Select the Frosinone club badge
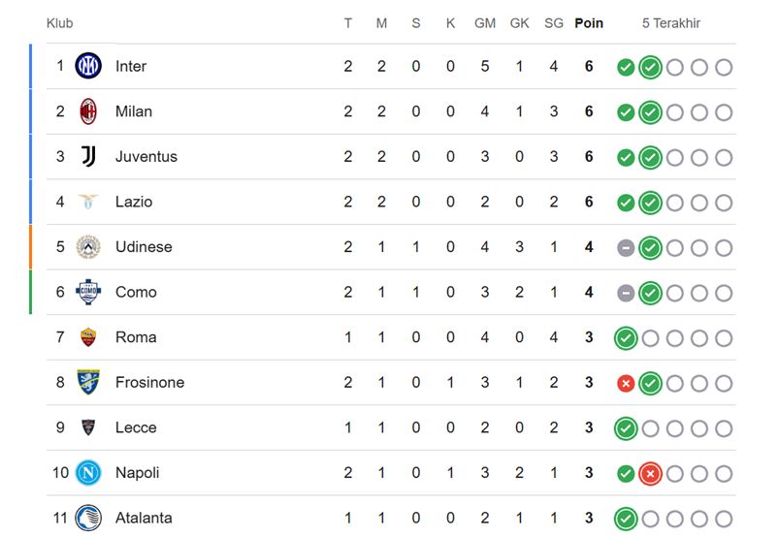 pyautogui.click(x=88, y=382)
